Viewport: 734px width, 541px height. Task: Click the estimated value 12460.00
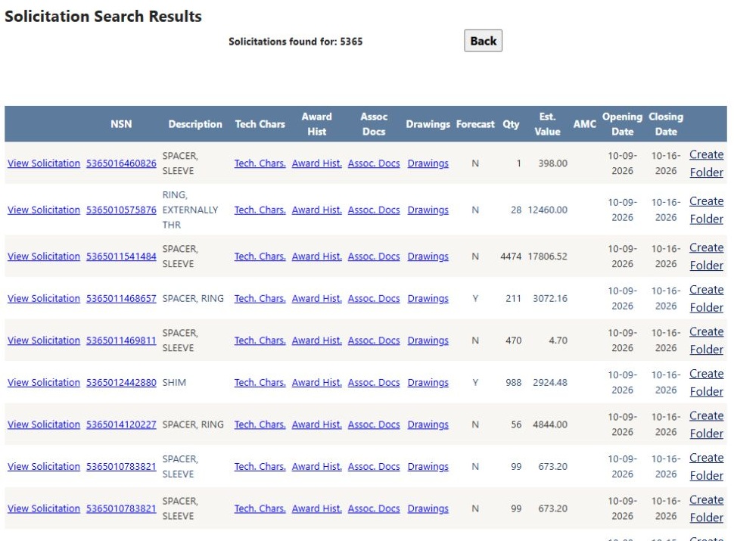point(547,210)
